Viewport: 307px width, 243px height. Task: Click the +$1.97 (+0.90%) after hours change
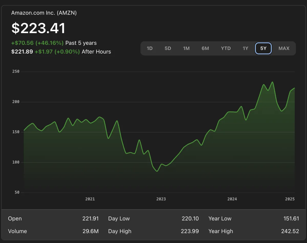57,52
